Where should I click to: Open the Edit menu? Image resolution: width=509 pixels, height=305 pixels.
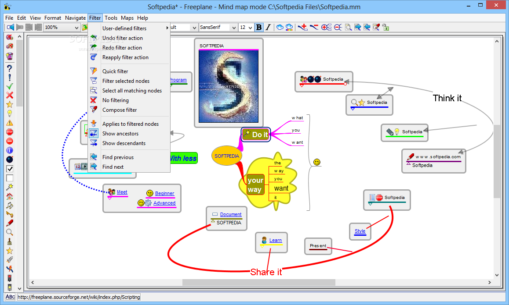22,18
